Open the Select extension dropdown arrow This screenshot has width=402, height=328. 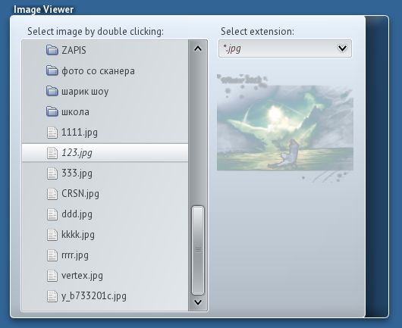point(342,48)
